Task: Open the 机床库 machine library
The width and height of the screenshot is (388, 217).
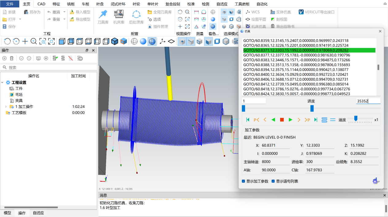Action: point(119,17)
